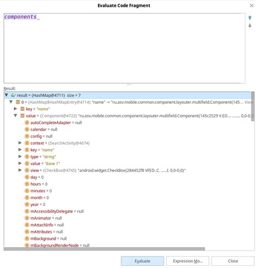The height and width of the screenshot is (268, 258).
Task: Click the field icon of day
Action: tap(27, 177)
